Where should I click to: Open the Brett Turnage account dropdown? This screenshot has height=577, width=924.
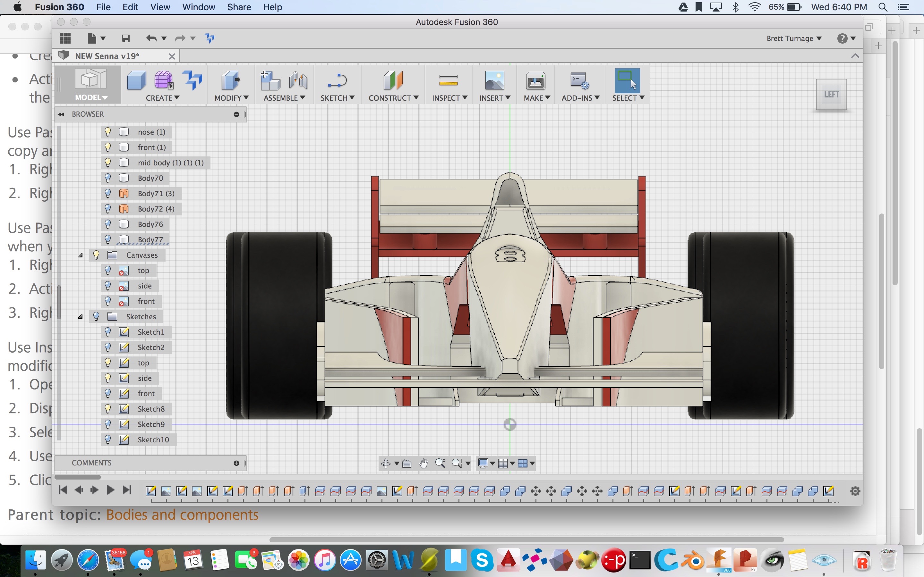tap(794, 38)
